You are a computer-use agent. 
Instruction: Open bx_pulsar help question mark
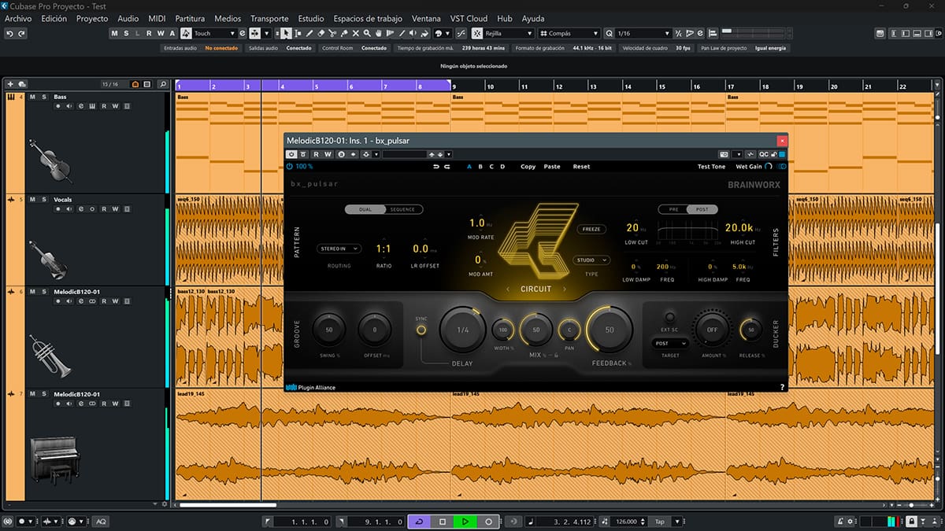click(782, 387)
